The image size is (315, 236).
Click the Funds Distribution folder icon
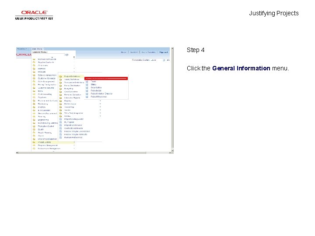tap(61, 86)
